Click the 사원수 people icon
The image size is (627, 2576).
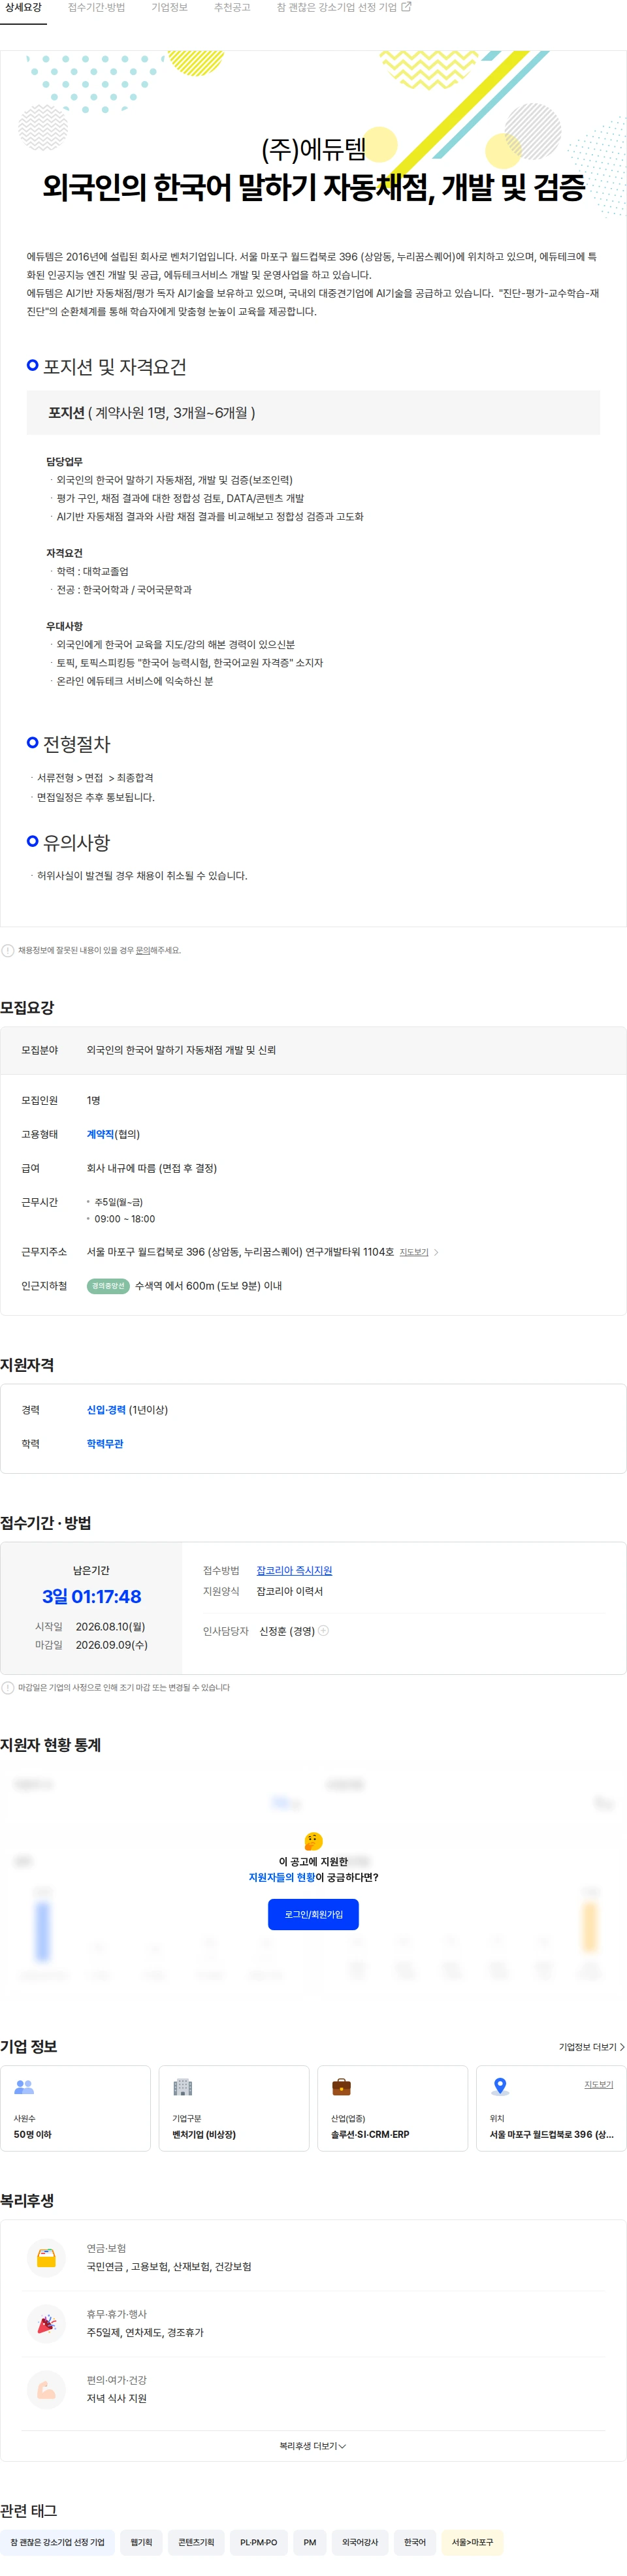click(x=24, y=2087)
